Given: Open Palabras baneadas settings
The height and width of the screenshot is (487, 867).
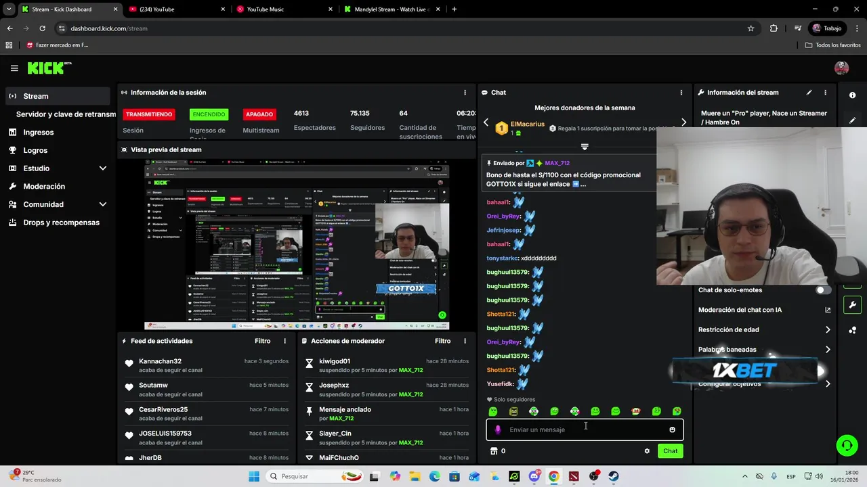Looking at the screenshot, I should (x=764, y=350).
